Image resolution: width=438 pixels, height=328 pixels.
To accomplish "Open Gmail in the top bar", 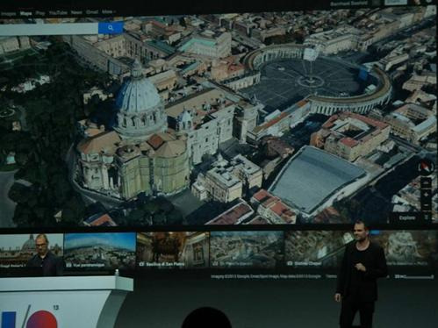I will (92, 12).
